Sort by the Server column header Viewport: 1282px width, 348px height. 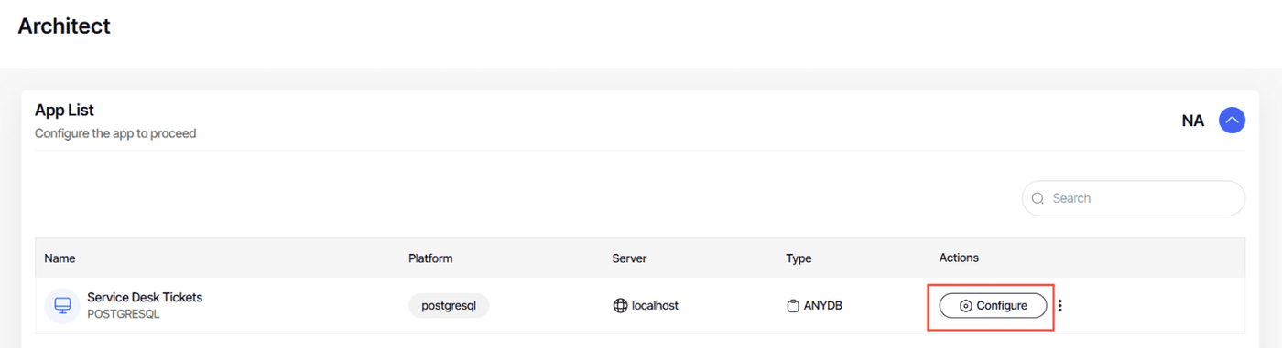[629, 258]
